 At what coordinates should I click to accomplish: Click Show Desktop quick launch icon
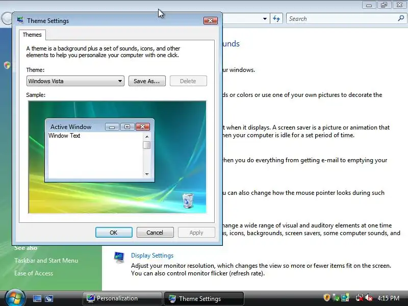[x=37, y=298]
